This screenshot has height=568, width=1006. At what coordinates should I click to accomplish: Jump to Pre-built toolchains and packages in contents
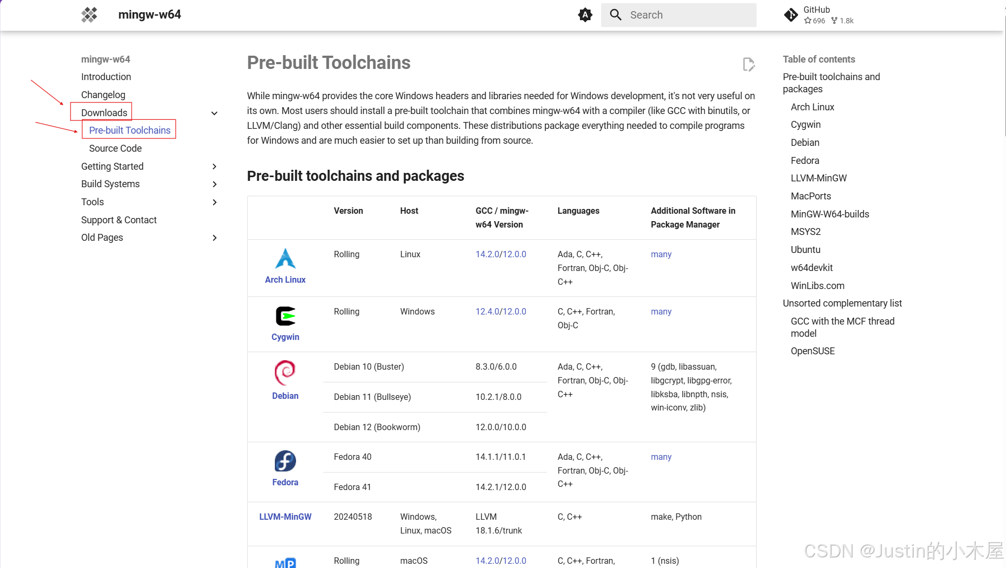pyautogui.click(x=831, y=83)
